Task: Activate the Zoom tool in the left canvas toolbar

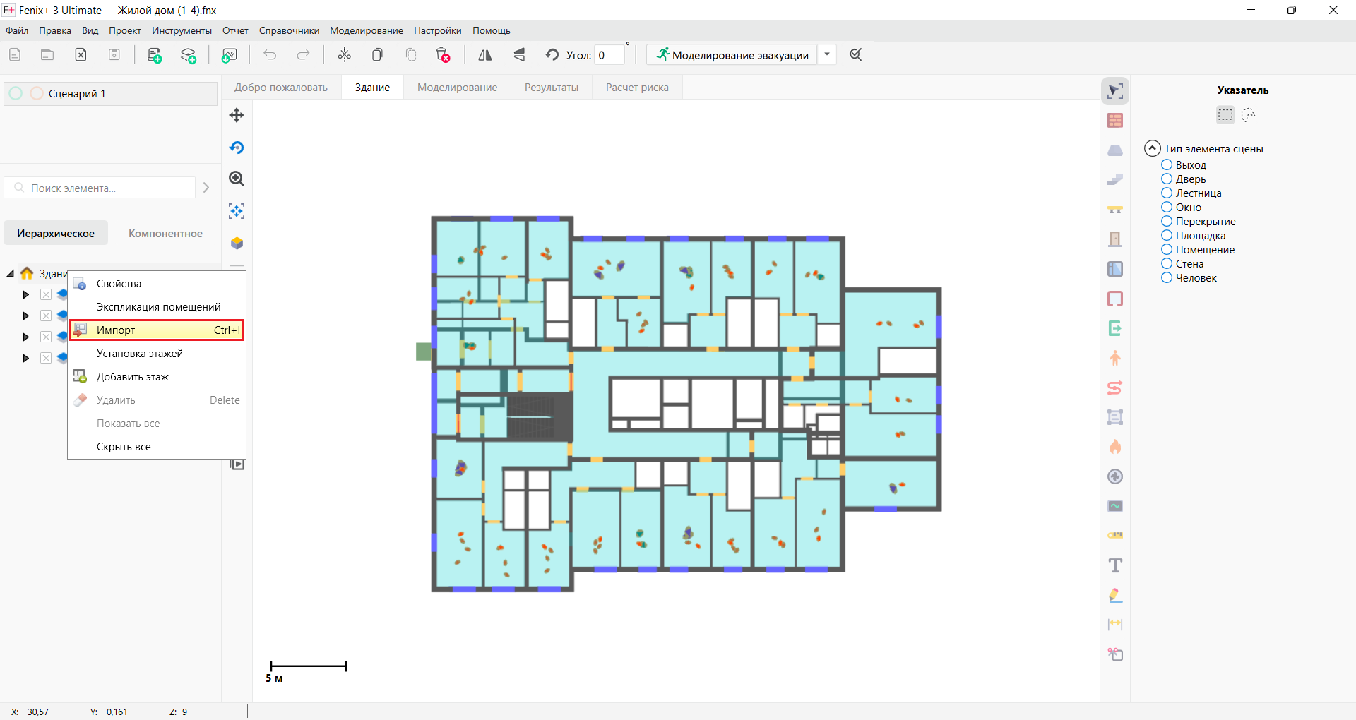Action: click(x=237, y=179)
